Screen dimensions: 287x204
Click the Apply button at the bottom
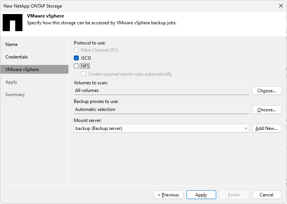[x=201, y=195]
